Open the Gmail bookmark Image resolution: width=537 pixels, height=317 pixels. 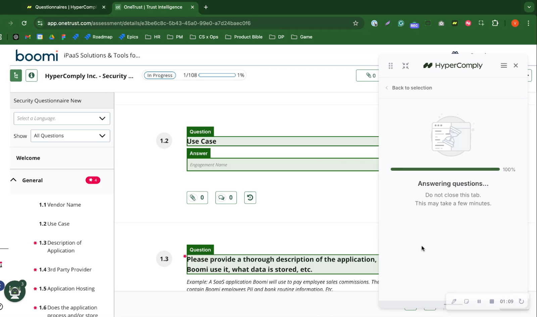pos(28,37)
